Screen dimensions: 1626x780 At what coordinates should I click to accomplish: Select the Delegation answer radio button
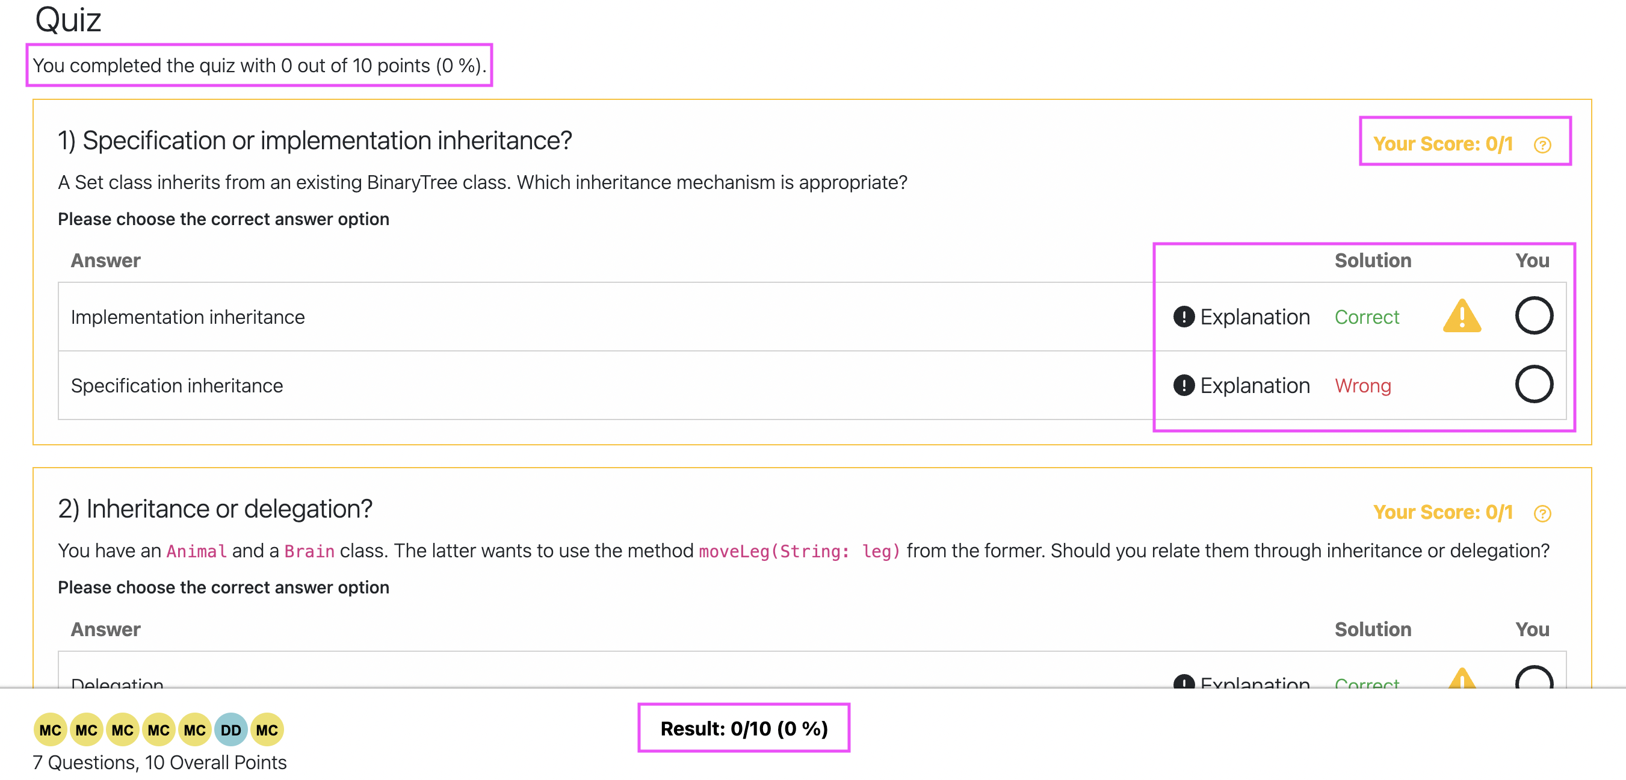pos(1533,680)
